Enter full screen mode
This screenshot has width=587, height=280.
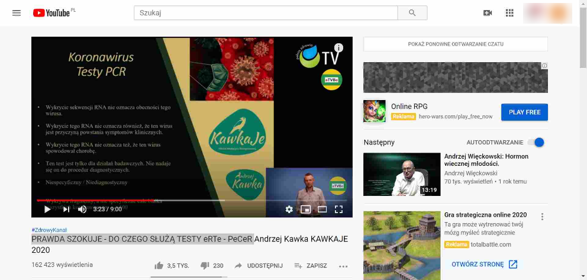pos(338,209)
